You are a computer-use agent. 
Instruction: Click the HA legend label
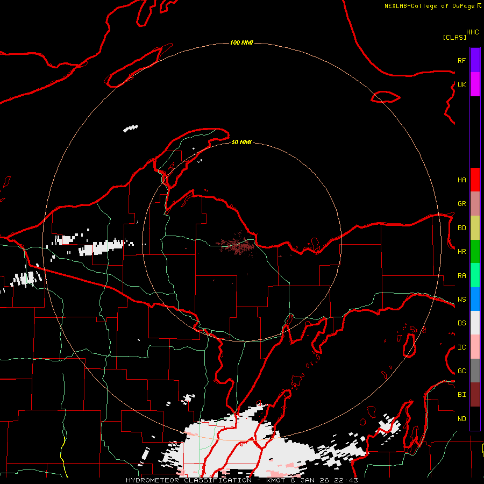point(462,180)
